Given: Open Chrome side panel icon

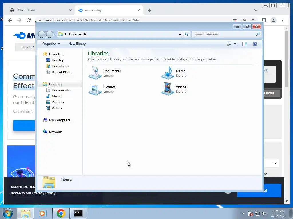Looking at the screenshot, I should pyautogui.click(x=264, y=20).
